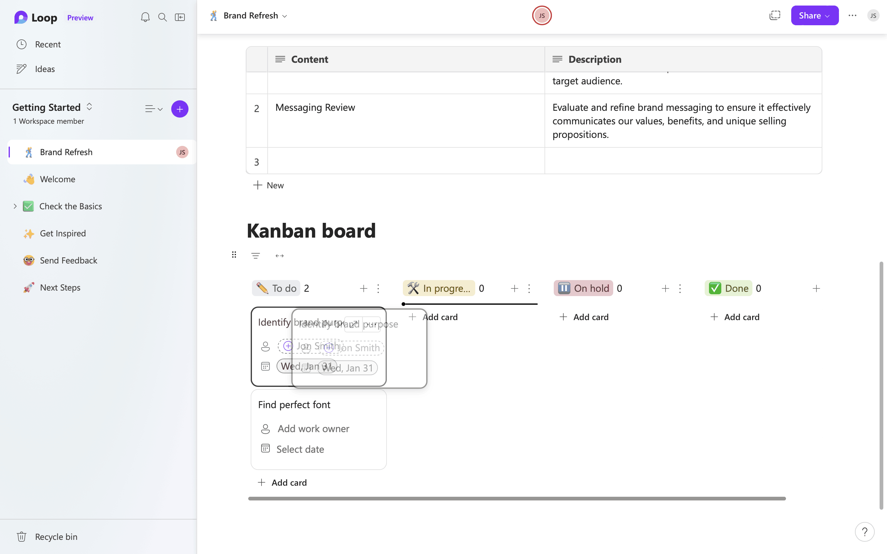Viewport: 887px width, 554px height.
Task: Switch the Getting Started workspace
Action: click(89, 107)
